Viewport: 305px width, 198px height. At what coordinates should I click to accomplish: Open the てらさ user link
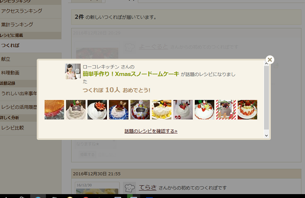click(x=148, y=187)
